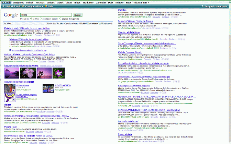Open Gmail from the top navigation
This screenshot has width=231, height=144.
69,3
